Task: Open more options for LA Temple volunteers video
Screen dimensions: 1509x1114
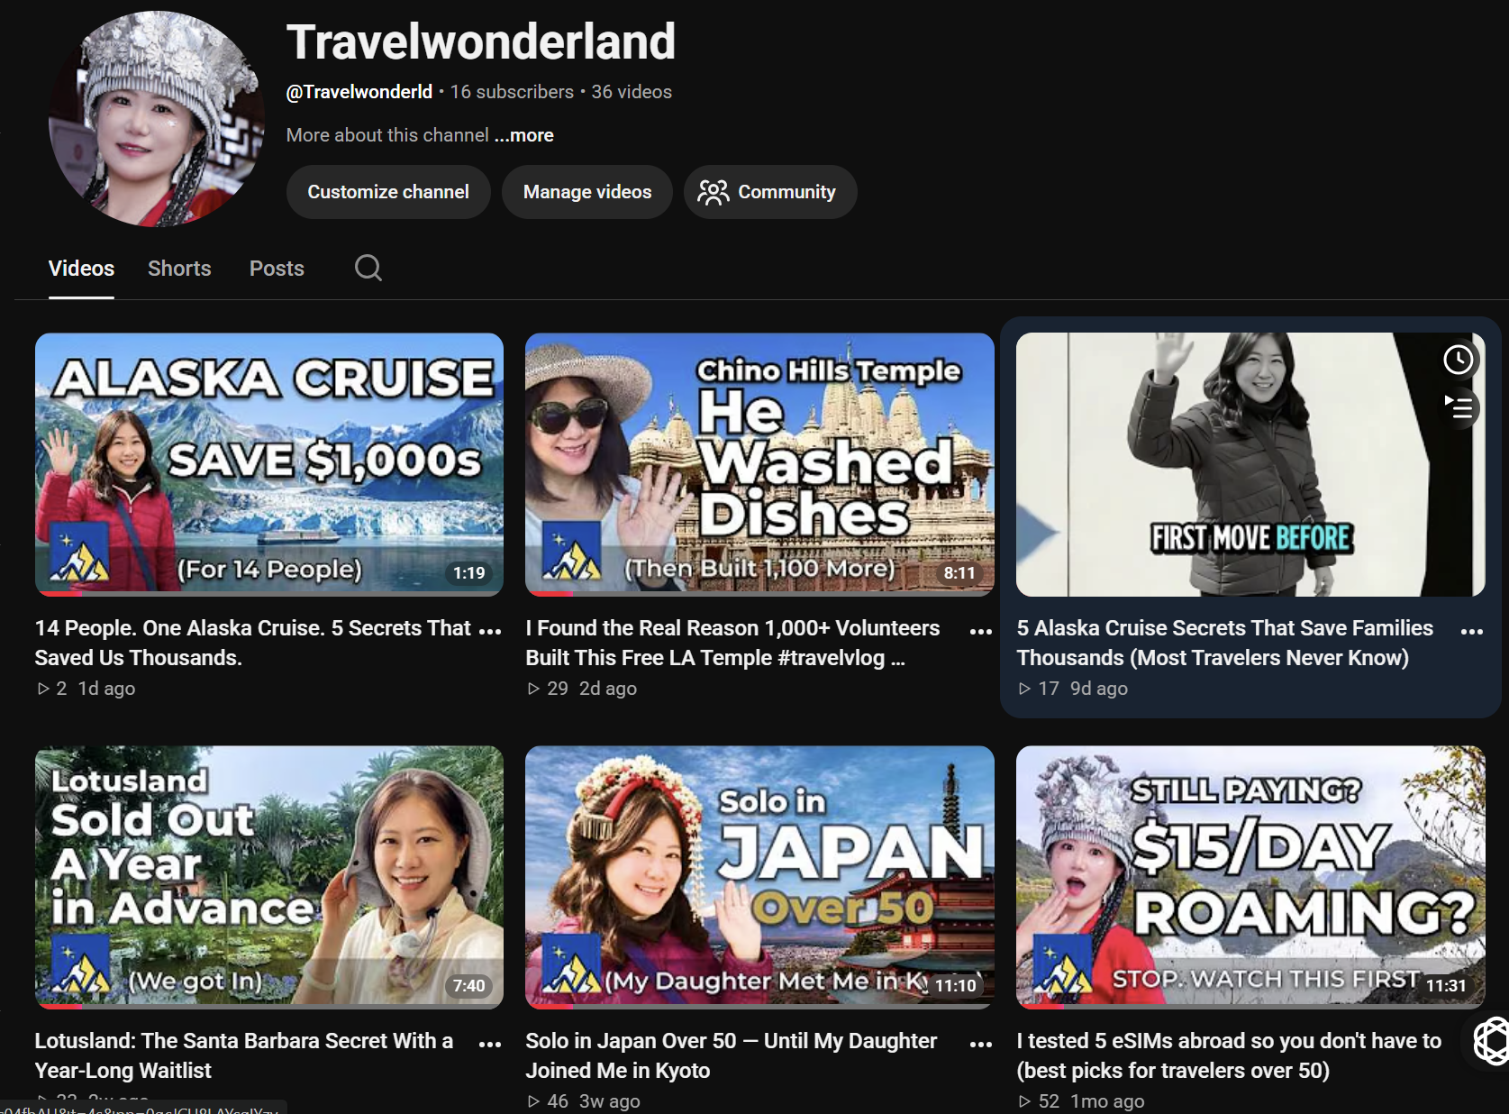Action: pyautogui.click(x=981, y=631)
